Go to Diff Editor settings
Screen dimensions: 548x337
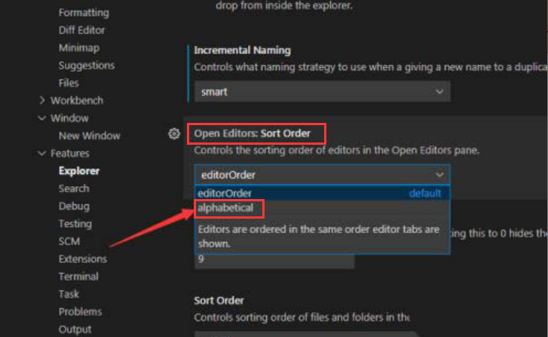point(81,30)
